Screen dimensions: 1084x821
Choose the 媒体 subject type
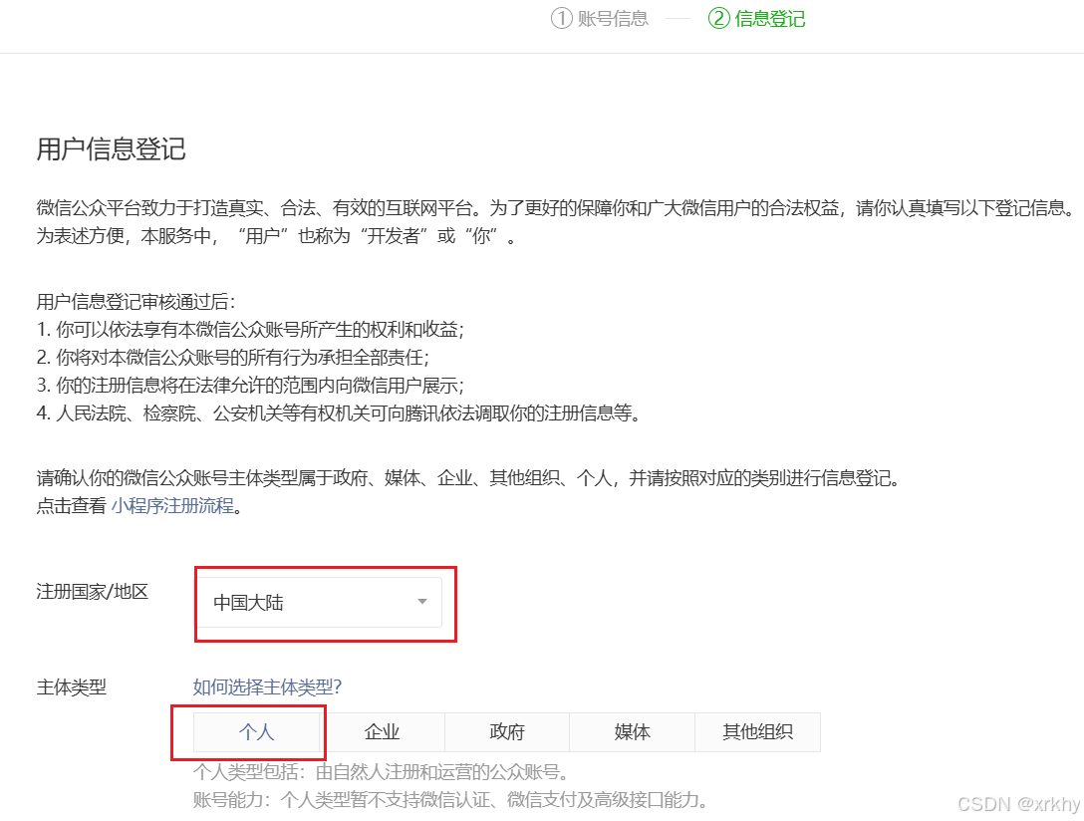point(632,732)
